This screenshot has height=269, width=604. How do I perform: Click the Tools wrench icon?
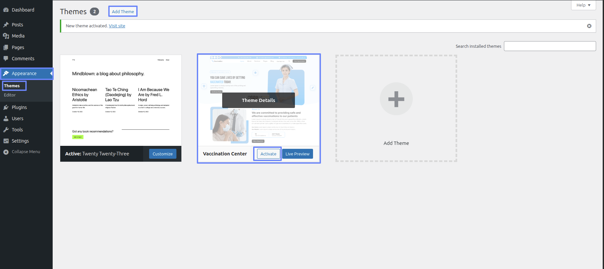[6, 130]
